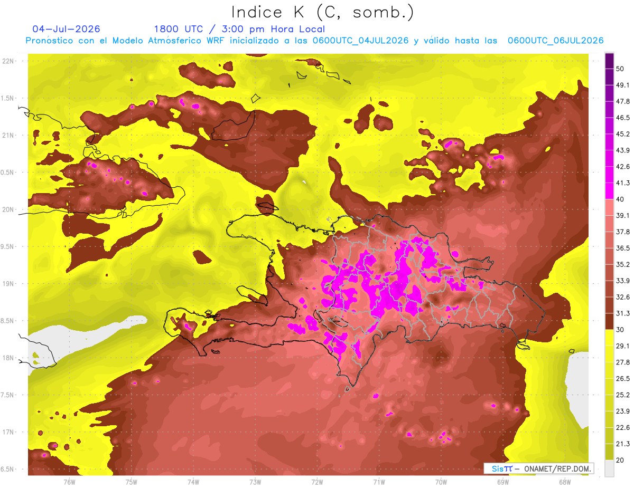Click the colorbar value "20" at the bottom

[620, 461]
